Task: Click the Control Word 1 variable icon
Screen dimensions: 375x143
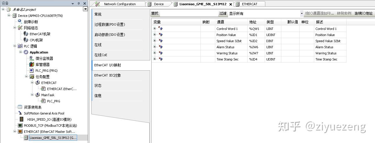Action: pos(160,28)
